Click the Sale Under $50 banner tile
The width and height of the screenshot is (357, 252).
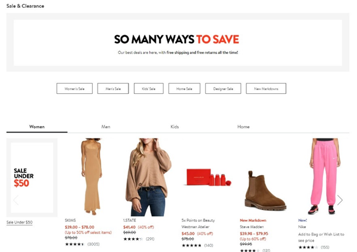(x=32, y=177)
